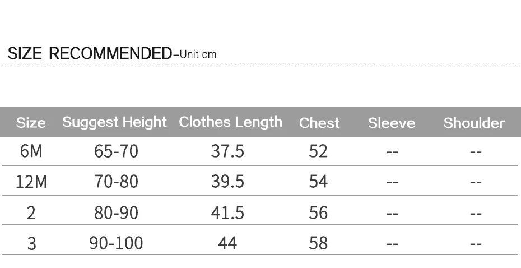Image resolution: width=521 pixels, height=268 pixels.
Task: Click the Clothes Length header
Action: coord(231,123)
